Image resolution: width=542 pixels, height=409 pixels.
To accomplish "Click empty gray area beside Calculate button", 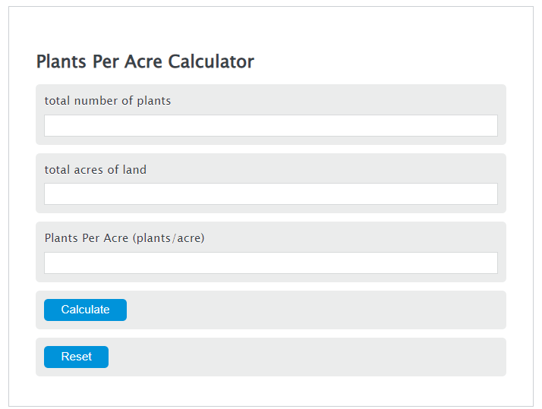I will coord(319,310).
